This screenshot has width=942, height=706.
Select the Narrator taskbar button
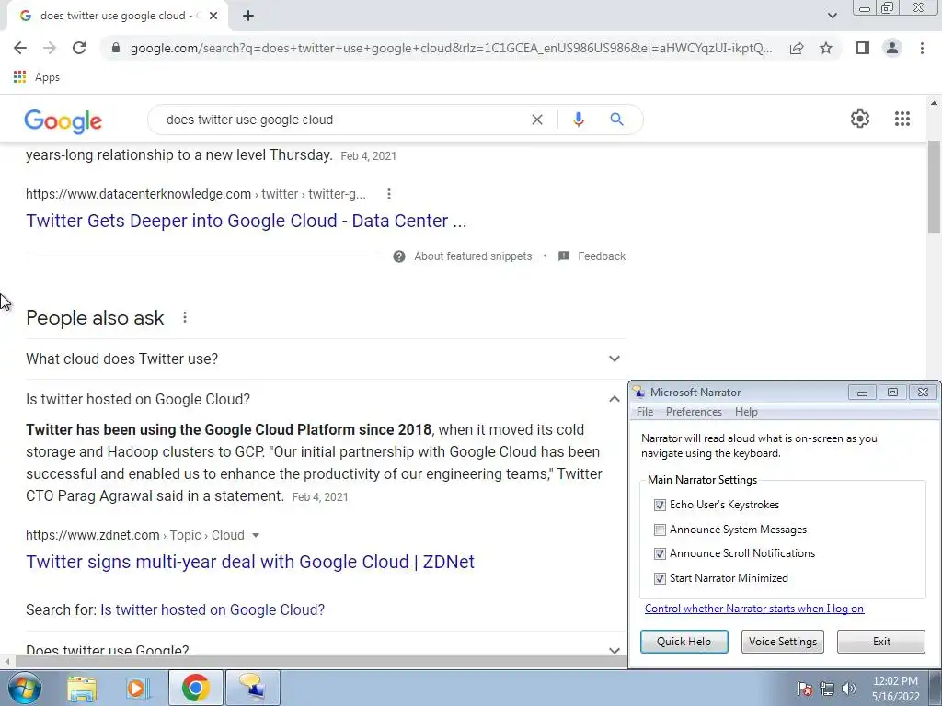coord(252,688)
